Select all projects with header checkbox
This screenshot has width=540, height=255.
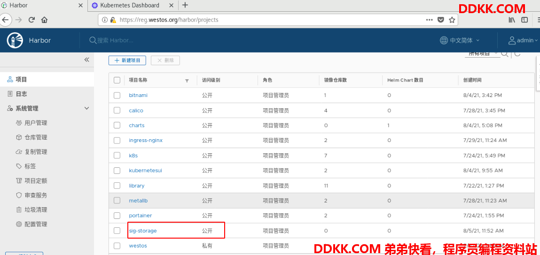tap(117, 80)
